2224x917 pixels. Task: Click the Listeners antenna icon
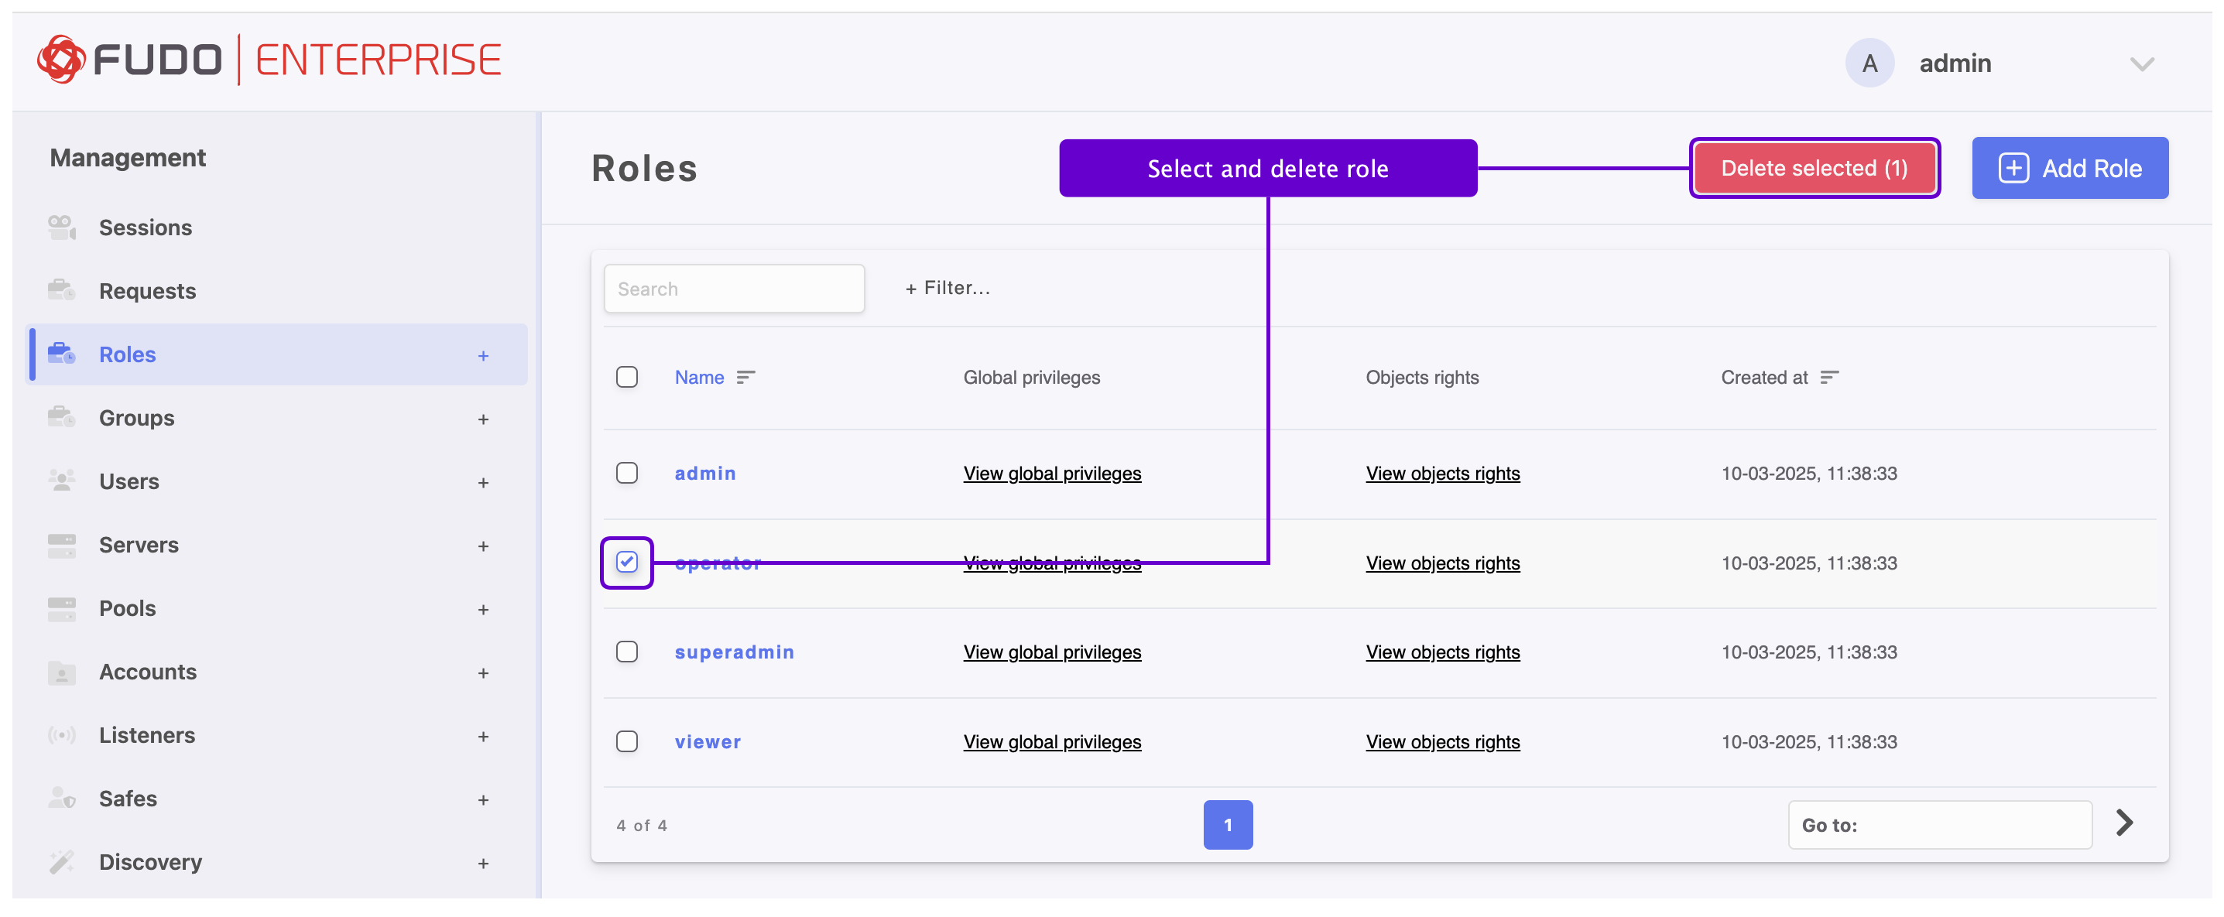coord(61,735)
